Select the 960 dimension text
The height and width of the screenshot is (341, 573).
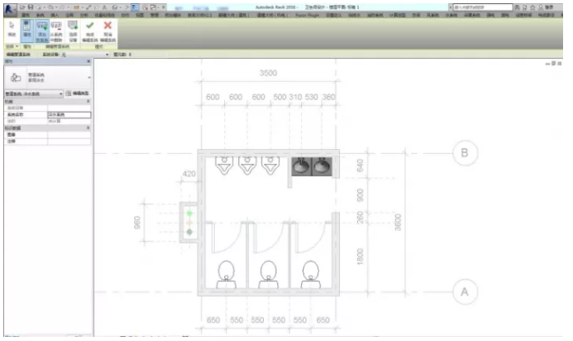[137, 223]
